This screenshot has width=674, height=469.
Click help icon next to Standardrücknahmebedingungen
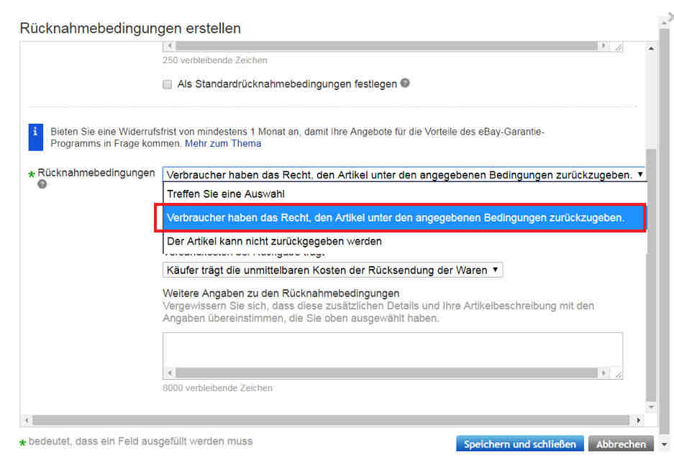point(405,83)
